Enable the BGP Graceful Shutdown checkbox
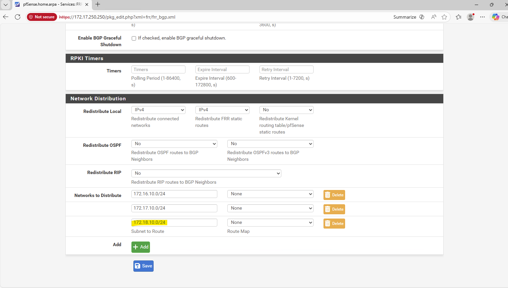 134,38
